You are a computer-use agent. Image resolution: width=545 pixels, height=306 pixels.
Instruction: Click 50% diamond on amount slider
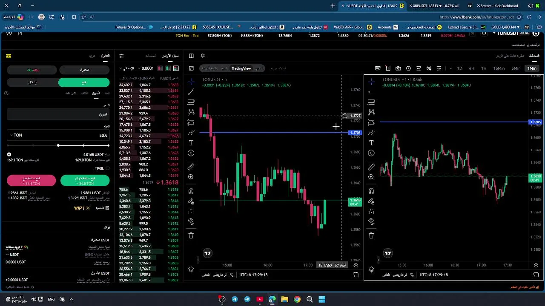[58, 146]
